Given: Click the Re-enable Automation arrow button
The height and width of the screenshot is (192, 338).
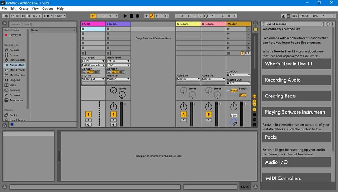Looking at the screenshot, I should pos(157,16).
